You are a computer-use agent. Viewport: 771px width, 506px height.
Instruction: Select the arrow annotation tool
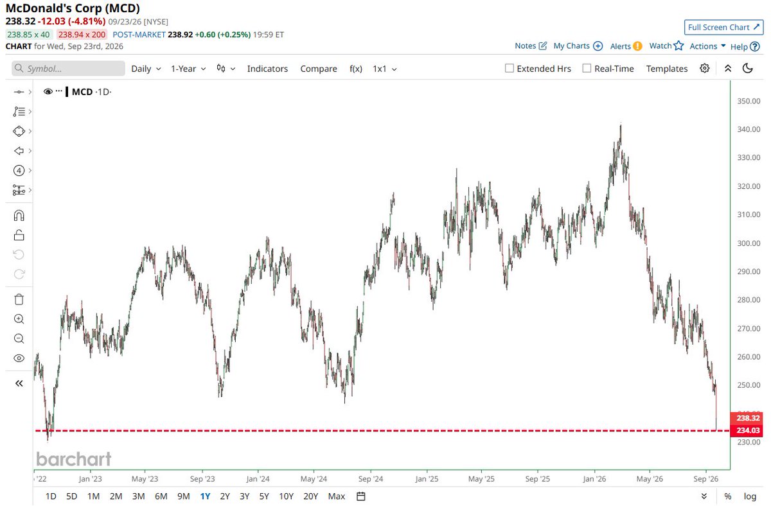[19, 151]
